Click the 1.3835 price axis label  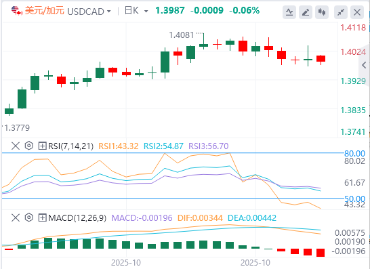353,110
